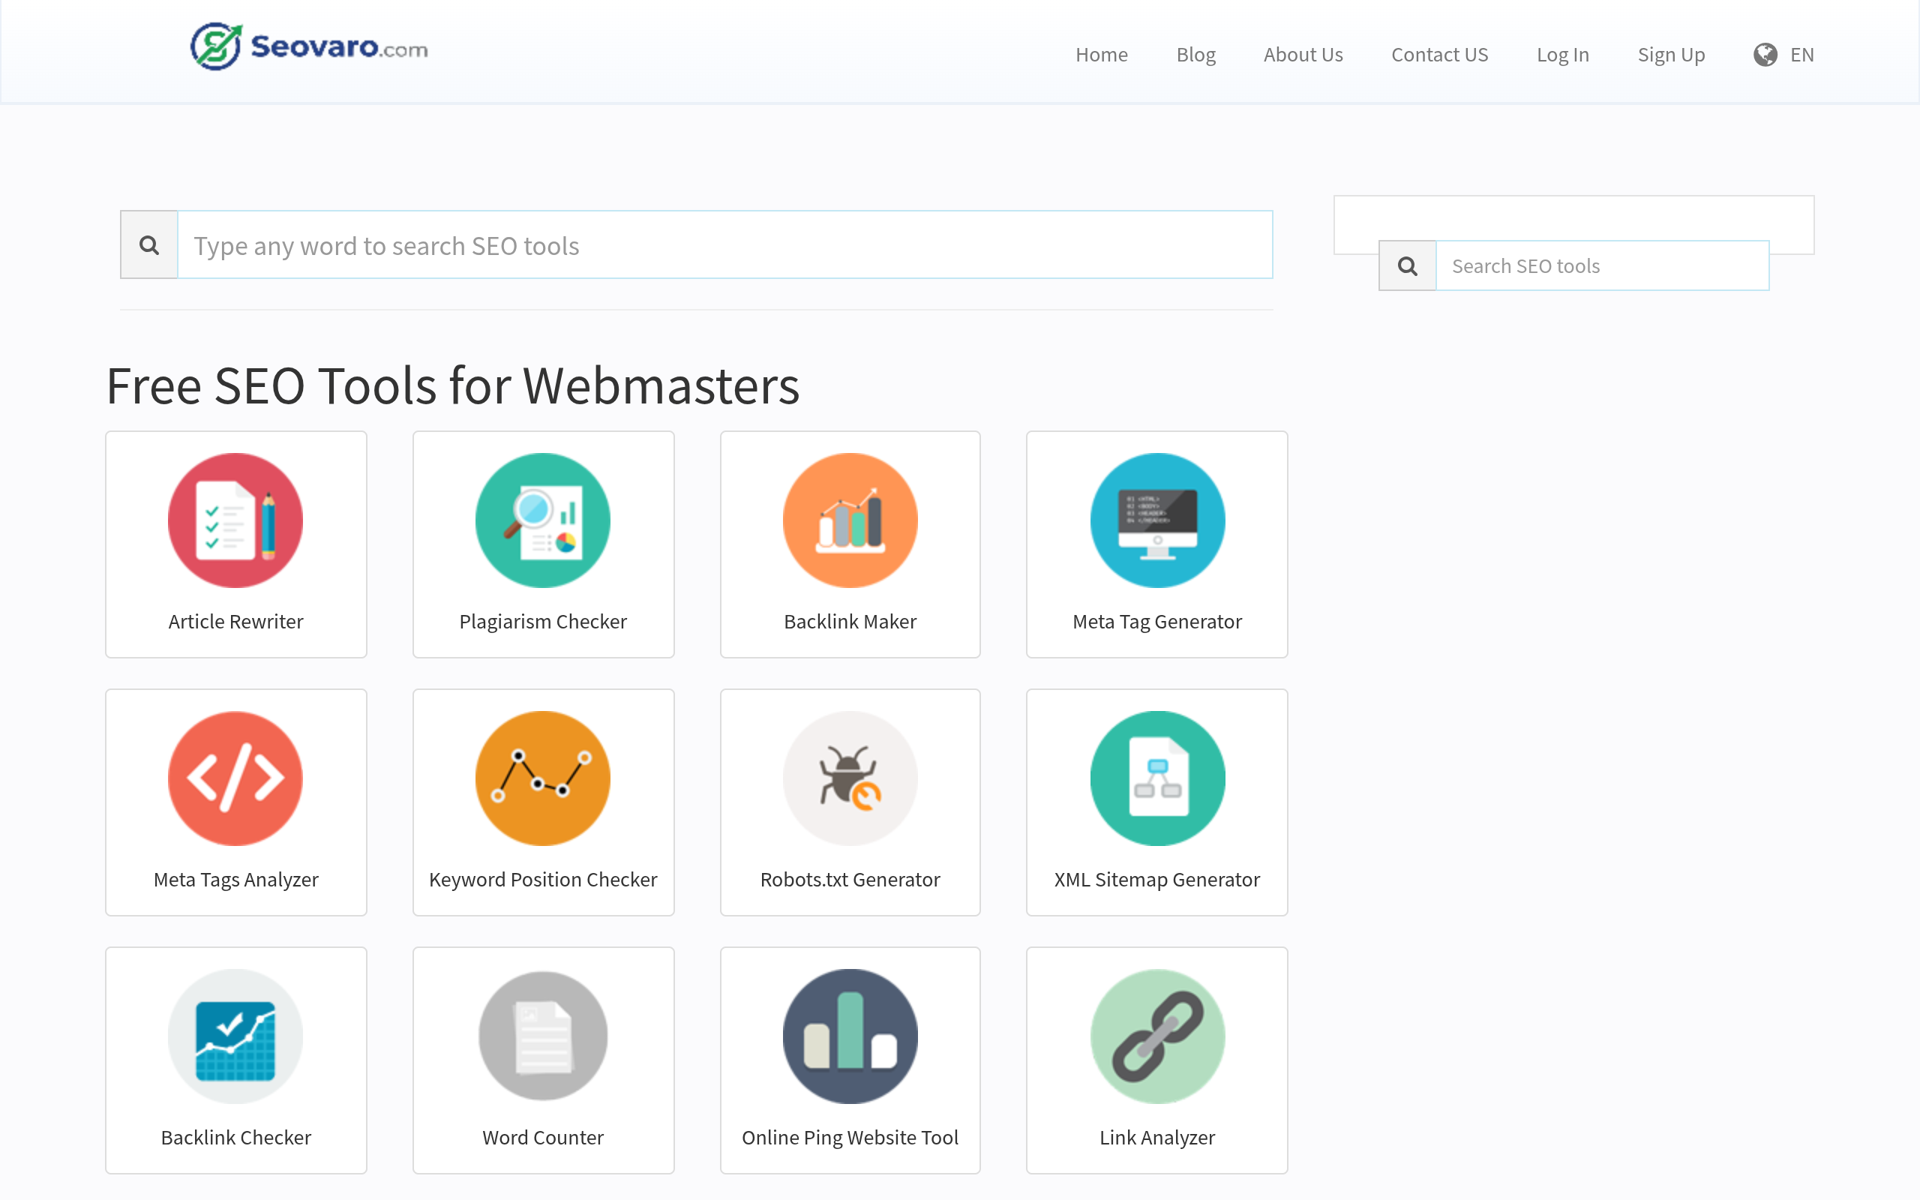Image resolution: width=1920 pixels, height=1200 pixels.
Task: Click the Meta Tags Analyzer label
Action: pyautogui.click(x=235, y=879)
